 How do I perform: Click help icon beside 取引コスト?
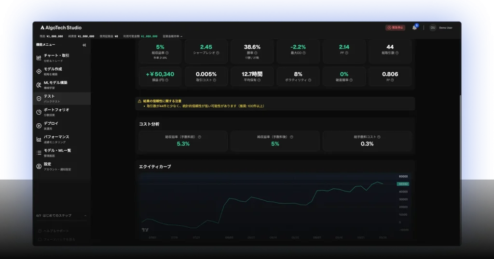pos(215,80)
